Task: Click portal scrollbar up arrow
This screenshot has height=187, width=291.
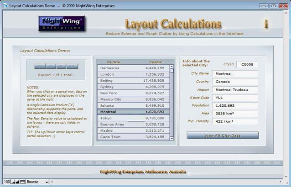Action: [x=171, y=67]
